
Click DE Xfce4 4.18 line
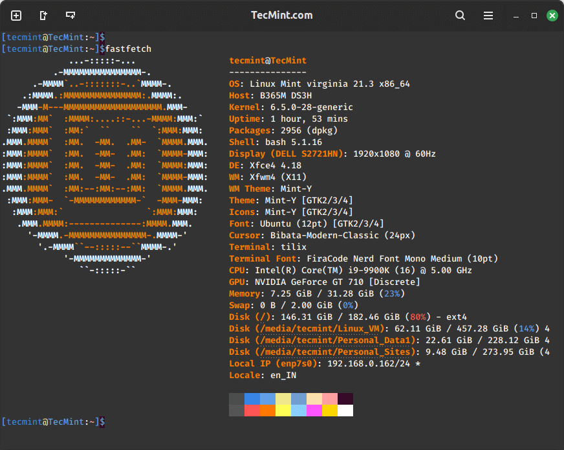[x=265, y=166]
